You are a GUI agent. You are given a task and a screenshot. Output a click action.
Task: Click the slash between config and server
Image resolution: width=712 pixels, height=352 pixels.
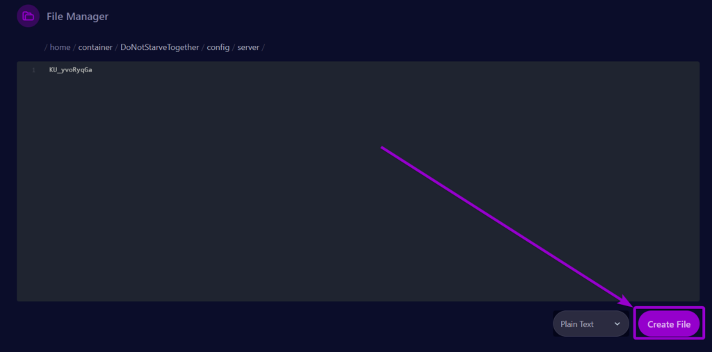pos(234,47)
